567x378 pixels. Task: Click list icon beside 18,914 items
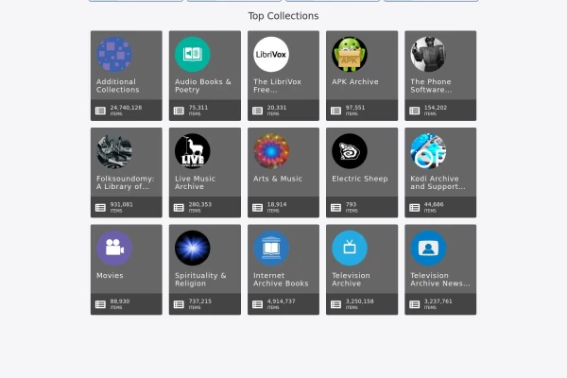click(x=257, y=208)
